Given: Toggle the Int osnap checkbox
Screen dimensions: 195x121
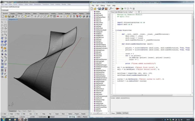Looking at the screenshot, I should [x=35, y=114].
